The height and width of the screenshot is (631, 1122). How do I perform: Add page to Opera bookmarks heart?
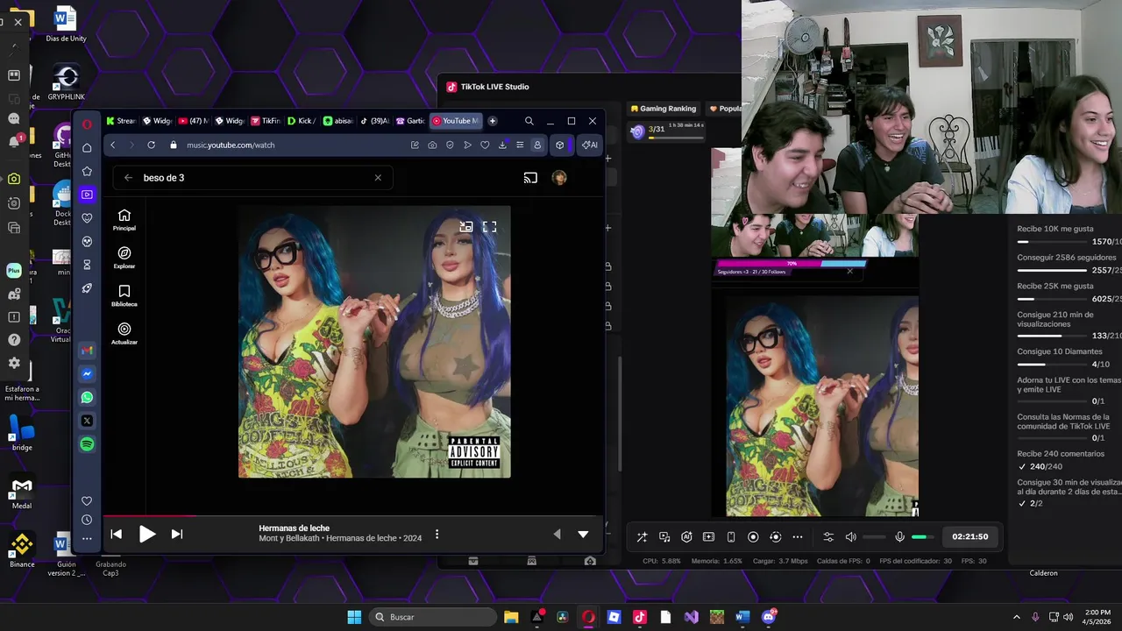click(485, 145)
